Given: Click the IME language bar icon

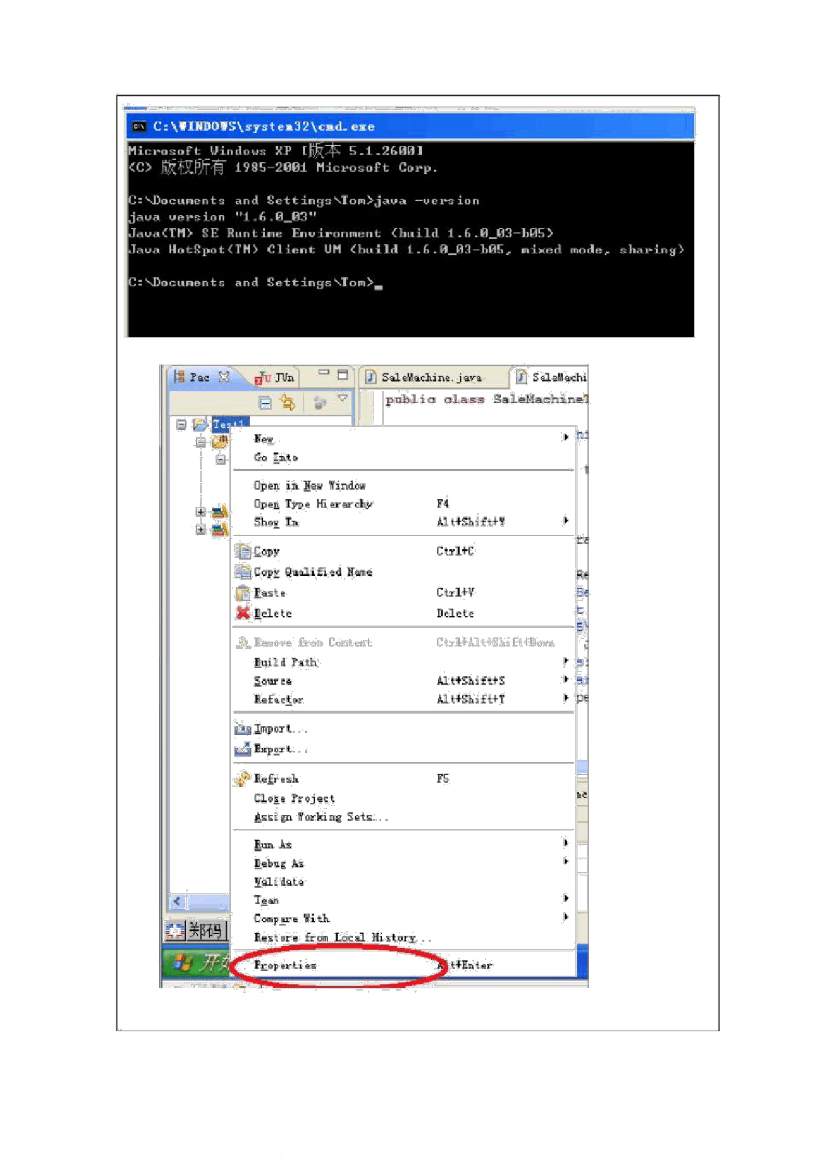Looking at the screenshot, I should (175, 930).
